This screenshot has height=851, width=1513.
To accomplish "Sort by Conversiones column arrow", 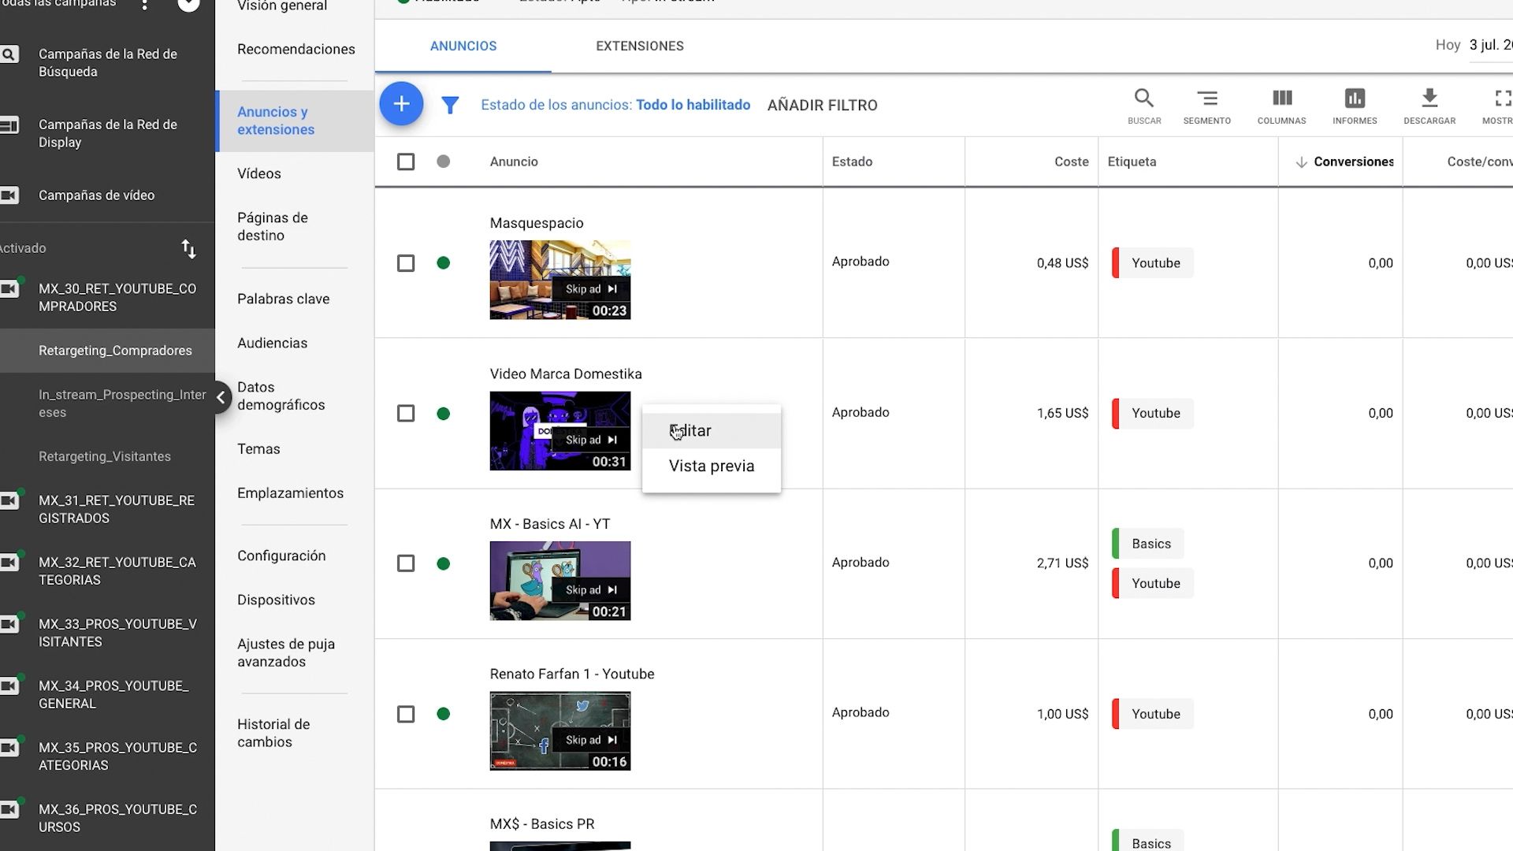I will (x=1301, y=162).
